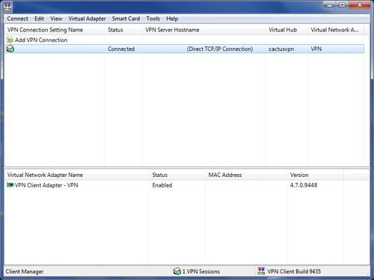
Task: Click the 'Enabled' adapter status cell
Action: 162,185
